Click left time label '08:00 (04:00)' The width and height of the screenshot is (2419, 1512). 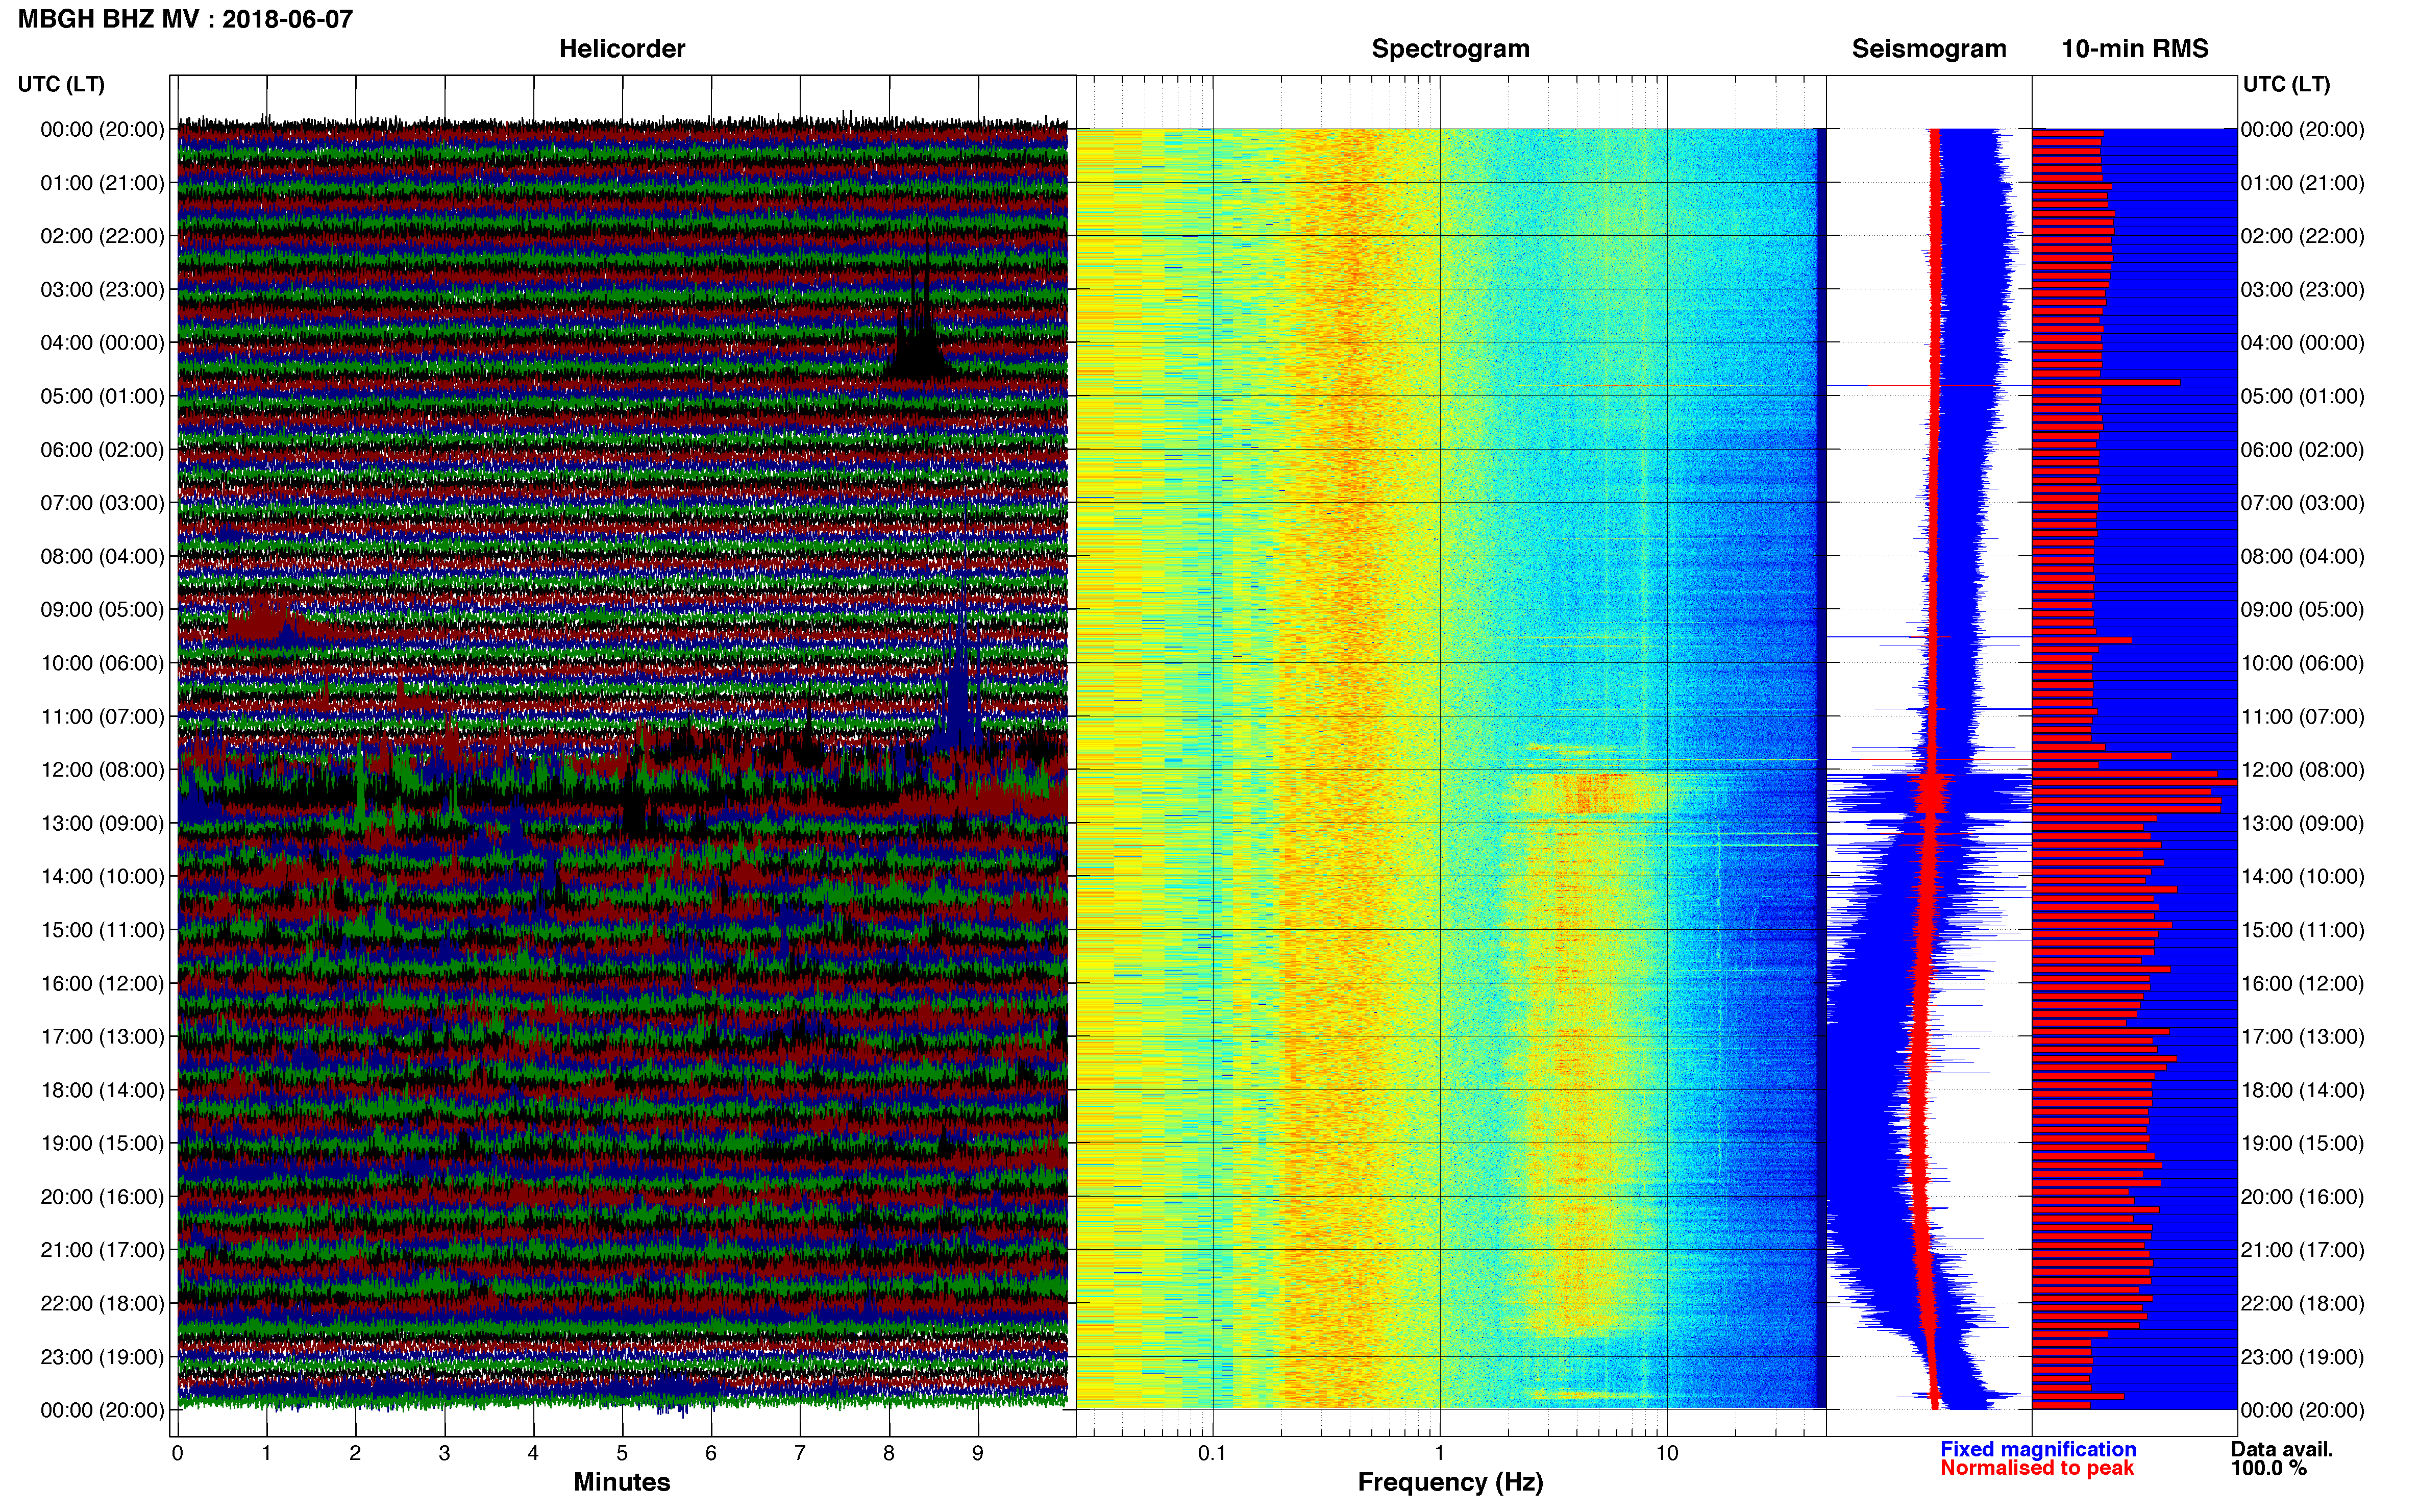(x=102, y=556)
